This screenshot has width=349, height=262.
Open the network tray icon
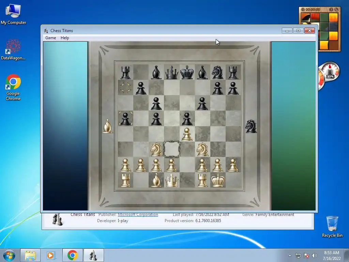(298, 256)
